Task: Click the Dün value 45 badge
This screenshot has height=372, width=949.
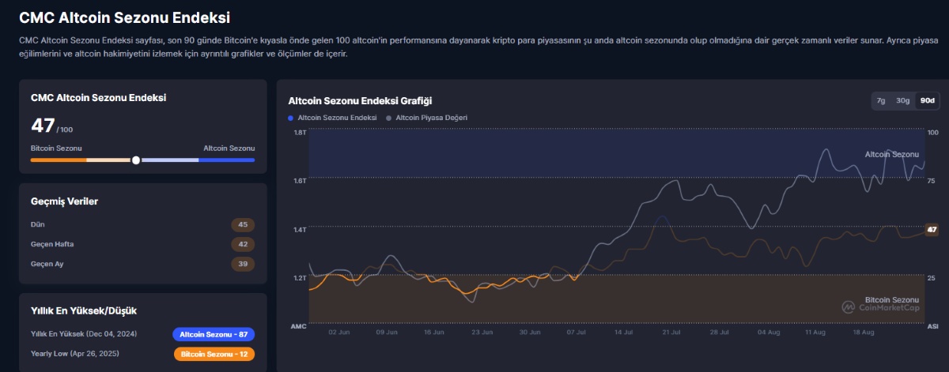Action: tap(243, 224)
